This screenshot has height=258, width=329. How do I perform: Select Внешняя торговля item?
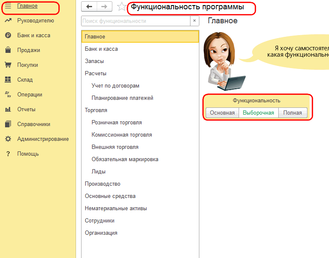[x=140, y=147]
